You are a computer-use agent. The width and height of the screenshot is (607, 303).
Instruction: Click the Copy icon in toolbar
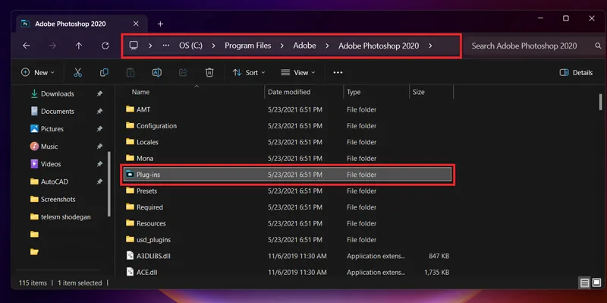pos(104,72)
